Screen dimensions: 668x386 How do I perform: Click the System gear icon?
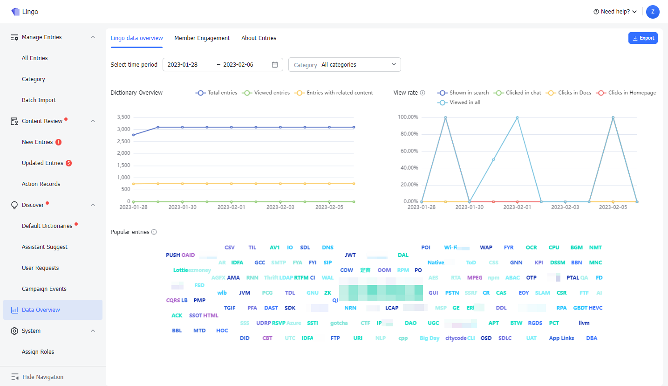coord(14,331)
